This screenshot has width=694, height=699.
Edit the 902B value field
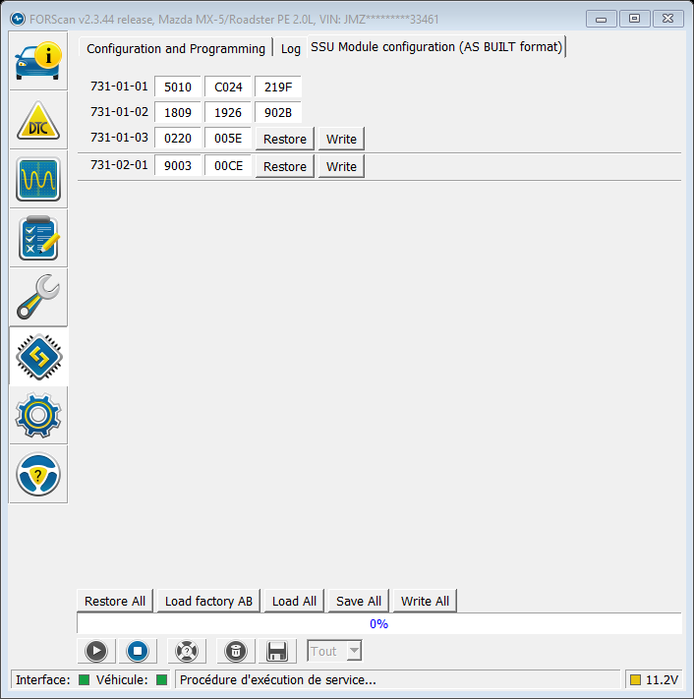(278, 112)
